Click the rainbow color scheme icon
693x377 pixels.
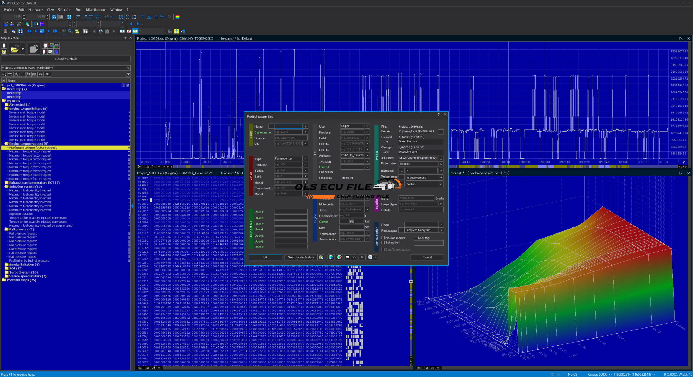pos(178,17)
